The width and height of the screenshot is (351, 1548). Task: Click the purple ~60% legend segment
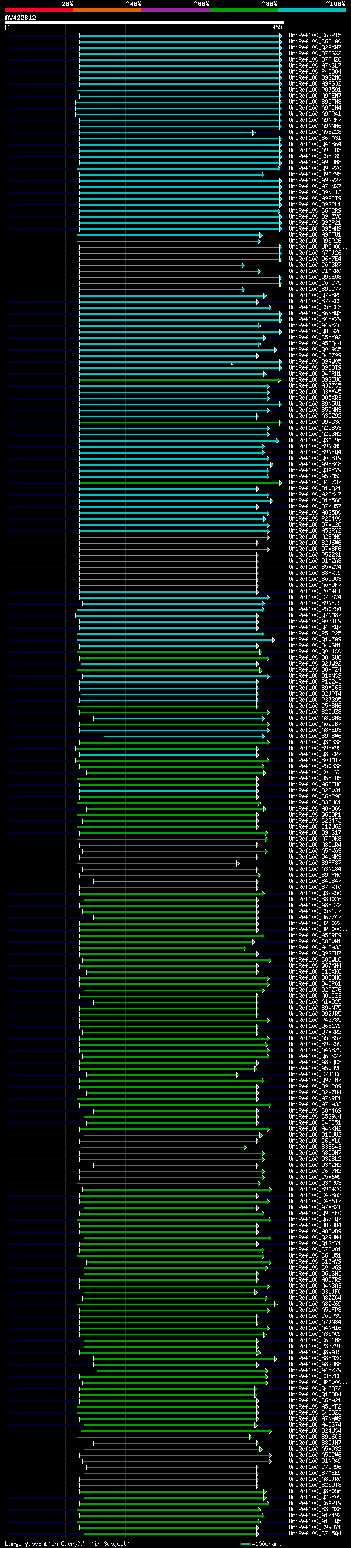click(x=175, y=10)
